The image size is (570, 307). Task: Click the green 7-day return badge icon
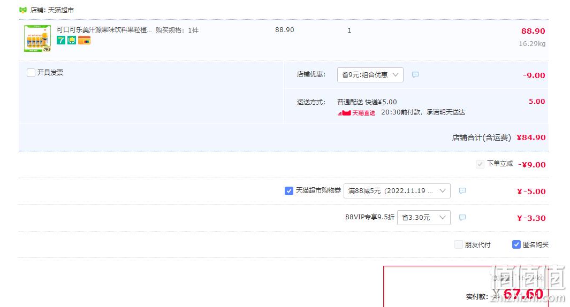(x=61, y=40)
